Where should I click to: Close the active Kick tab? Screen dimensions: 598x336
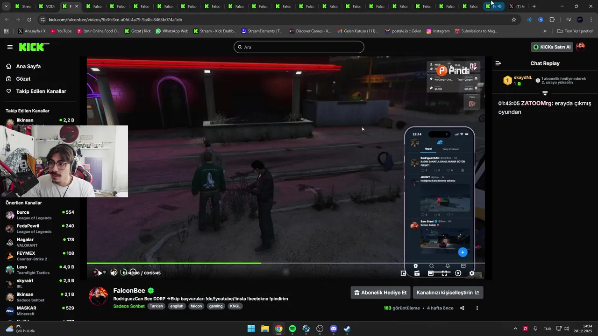point(77,7)
